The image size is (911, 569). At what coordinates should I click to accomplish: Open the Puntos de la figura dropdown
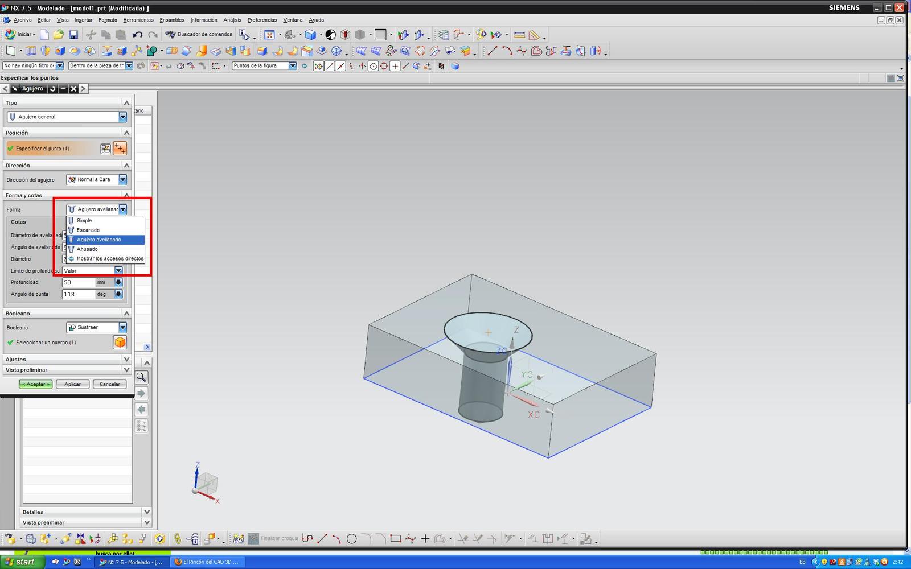tap(293, 66)
